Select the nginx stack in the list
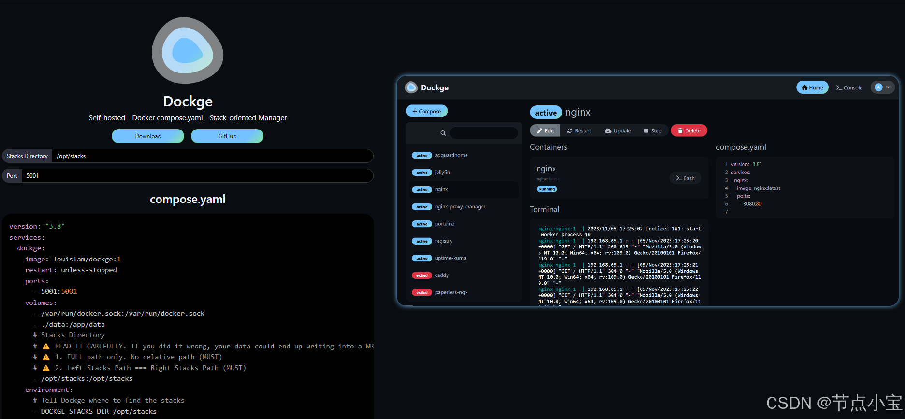Screen dimensions: 905x419 coord(464,189)
